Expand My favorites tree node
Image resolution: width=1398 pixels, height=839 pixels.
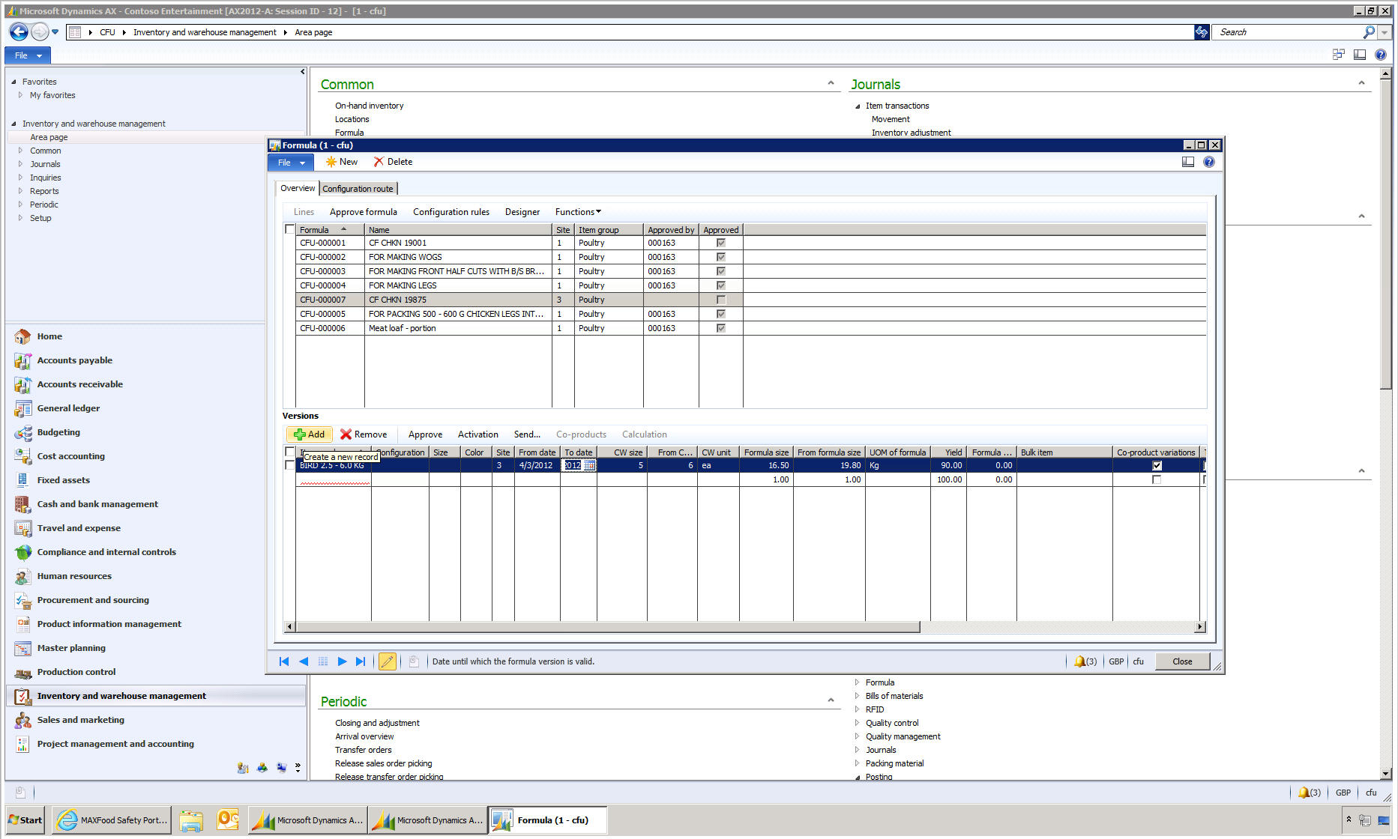[21, 95]
